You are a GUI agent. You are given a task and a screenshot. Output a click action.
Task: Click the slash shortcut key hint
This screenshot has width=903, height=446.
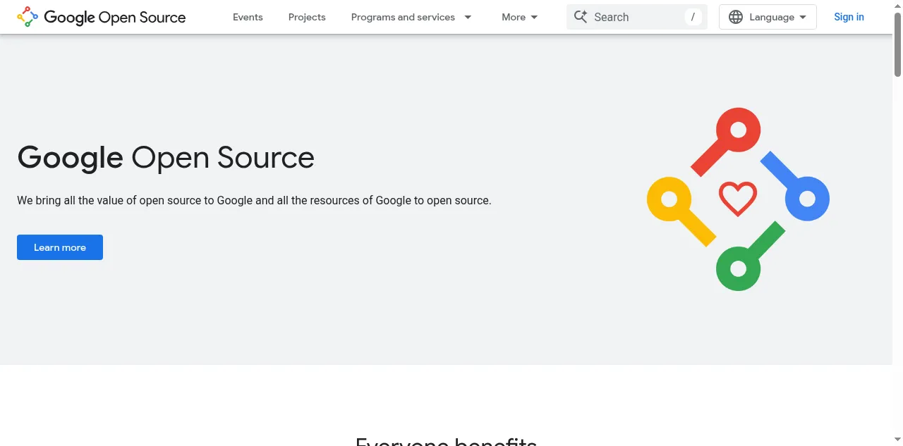[693, 17]
